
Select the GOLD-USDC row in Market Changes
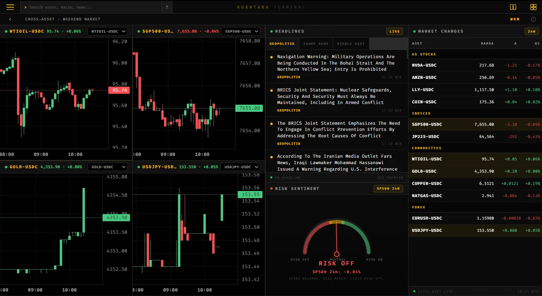pos(475,171)
